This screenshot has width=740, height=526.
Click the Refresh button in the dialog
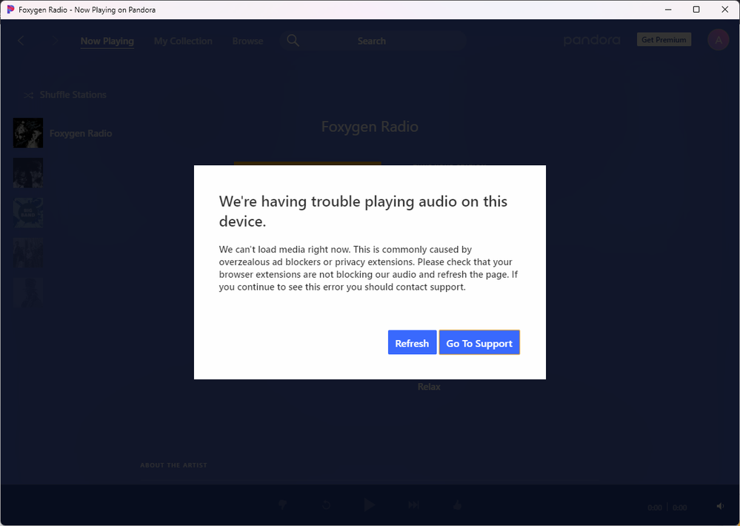[x=412, y=343]
